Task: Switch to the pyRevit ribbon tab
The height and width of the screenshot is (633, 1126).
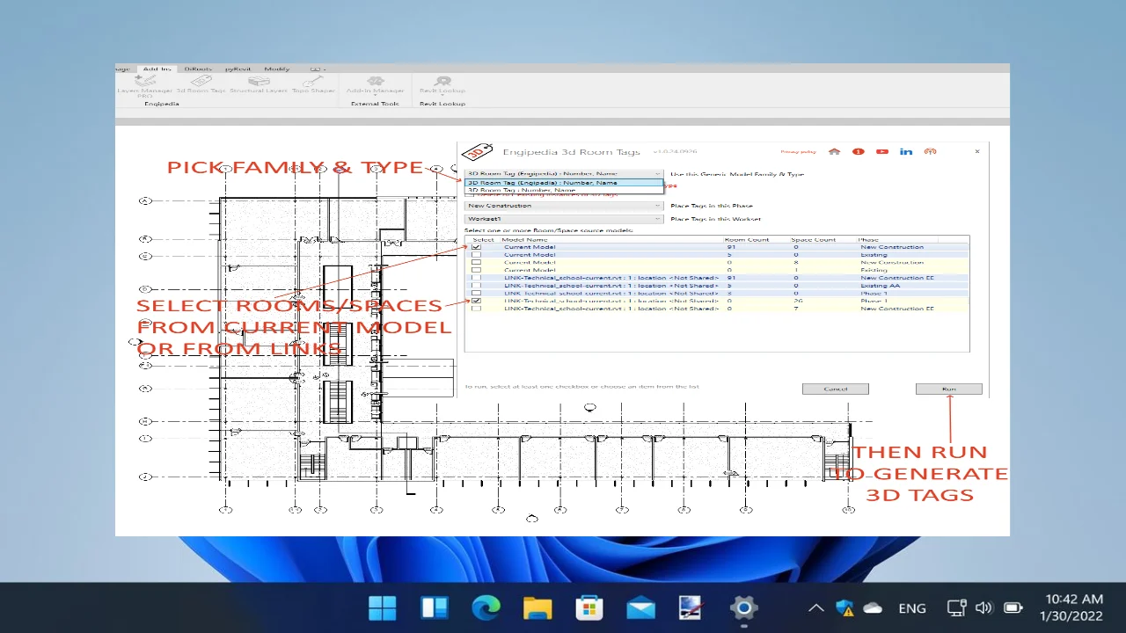Action: [x=238, y=69]
